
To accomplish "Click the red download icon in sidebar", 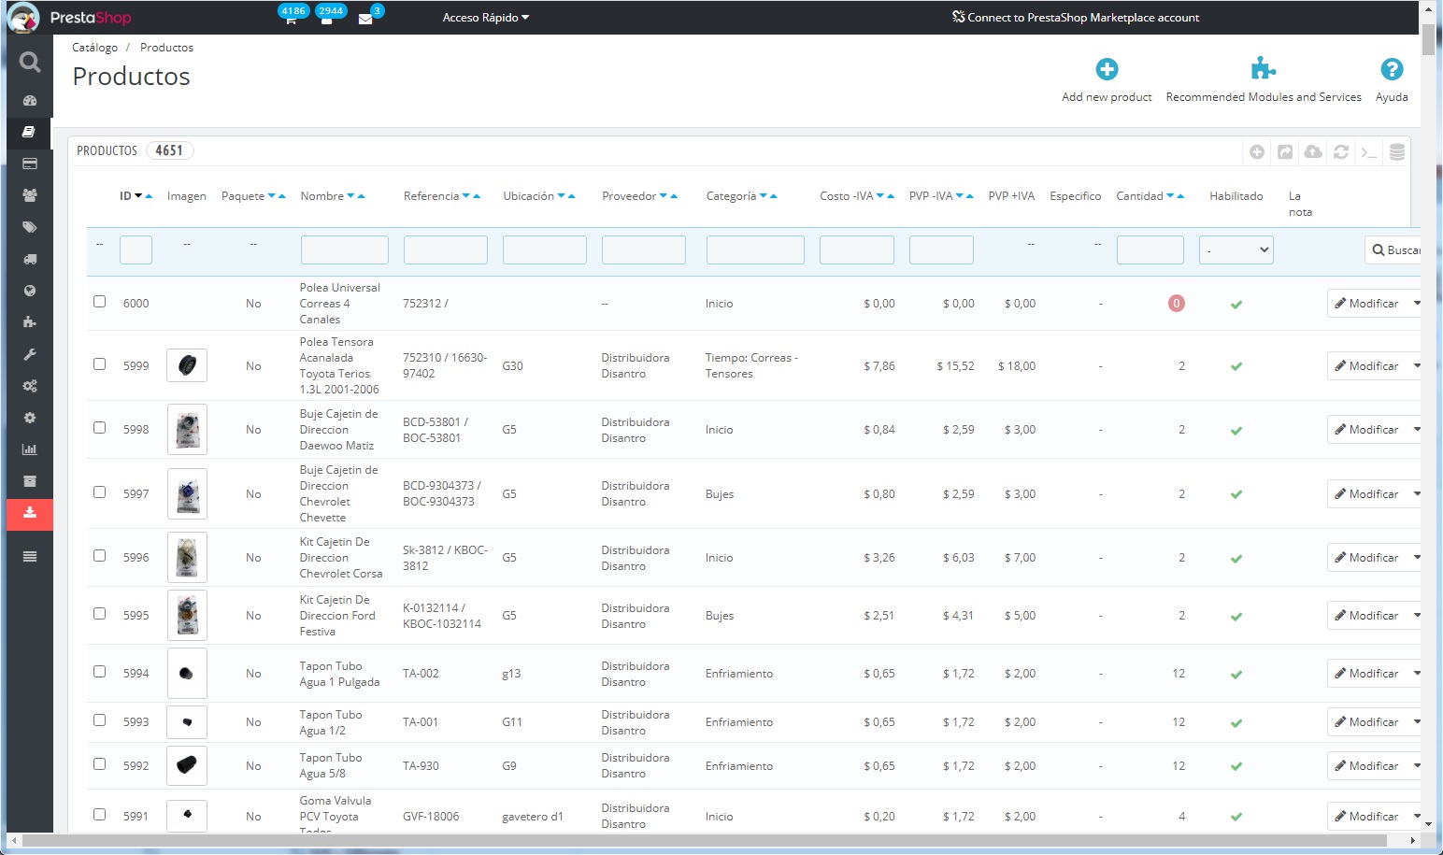I will pyautogui.click(x=30, y=513).
